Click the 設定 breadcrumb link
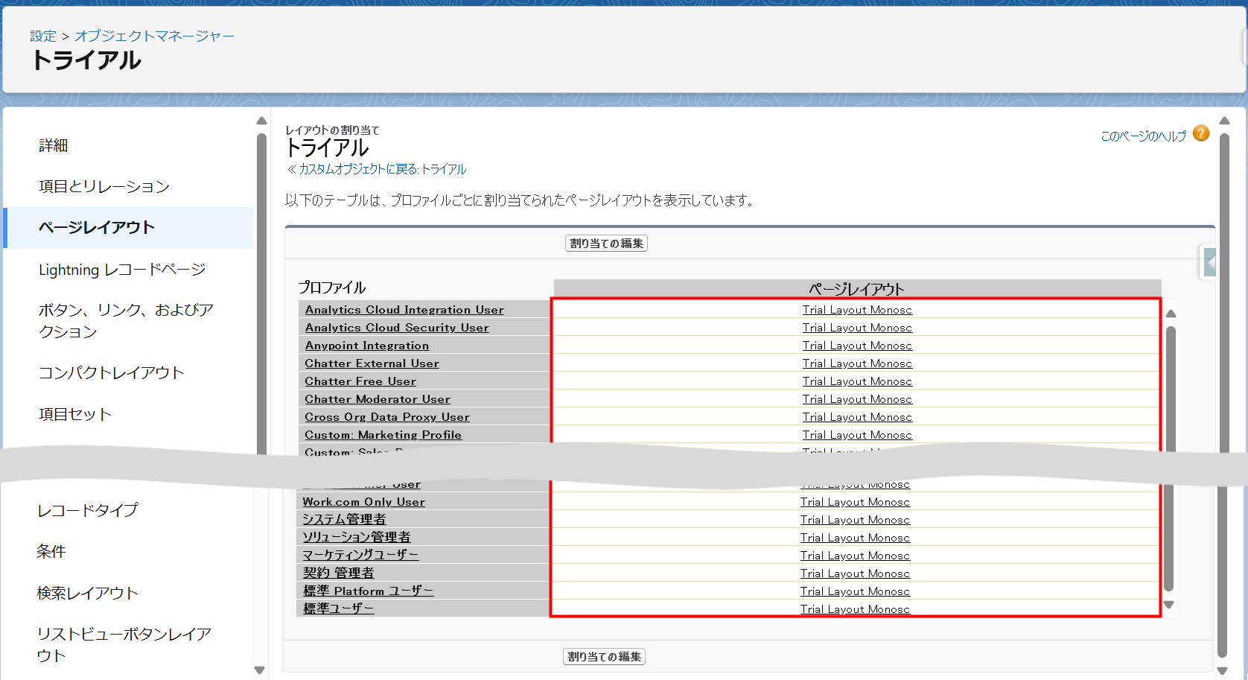This screenshot has height=680, width=1248. [42, 36]
